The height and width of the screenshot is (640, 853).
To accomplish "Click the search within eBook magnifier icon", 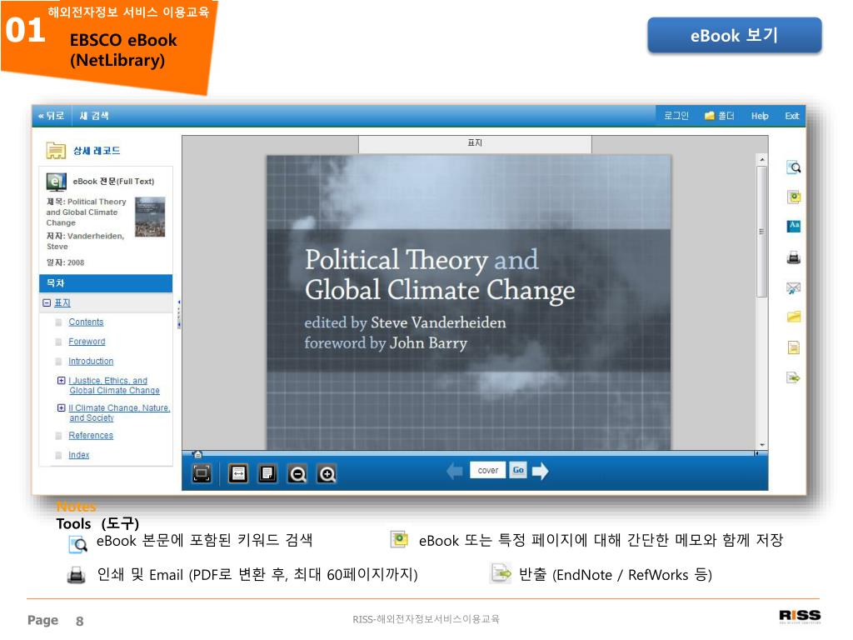I will tap(794, 167).
